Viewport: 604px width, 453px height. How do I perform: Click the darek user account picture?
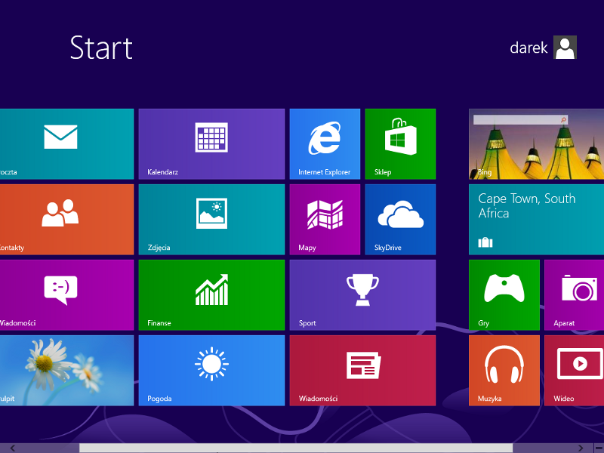pyautogui.click(x=565, y=48)
